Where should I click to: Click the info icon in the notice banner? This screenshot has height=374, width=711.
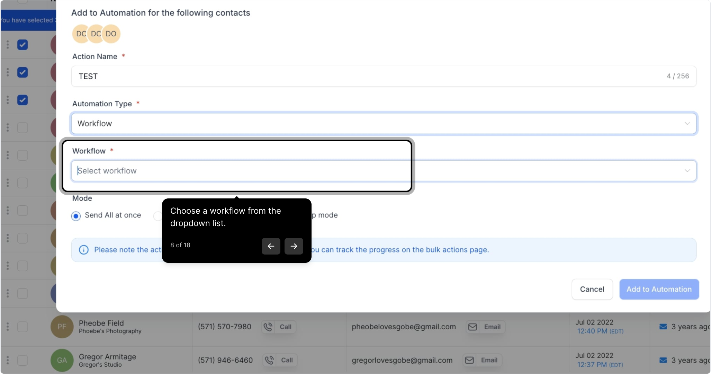click(84, 250)
